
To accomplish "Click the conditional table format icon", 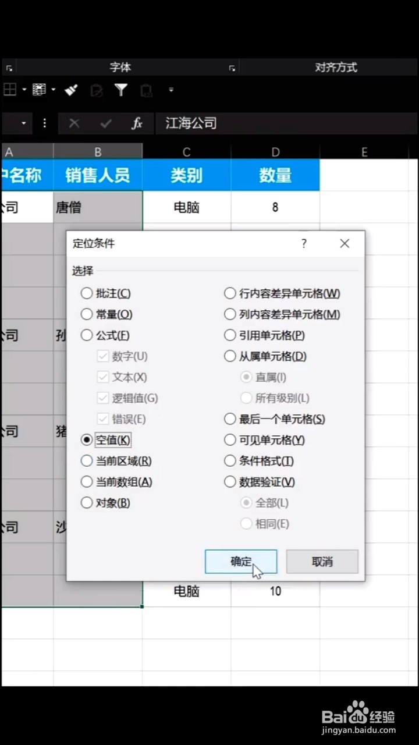I will point(39,90).
